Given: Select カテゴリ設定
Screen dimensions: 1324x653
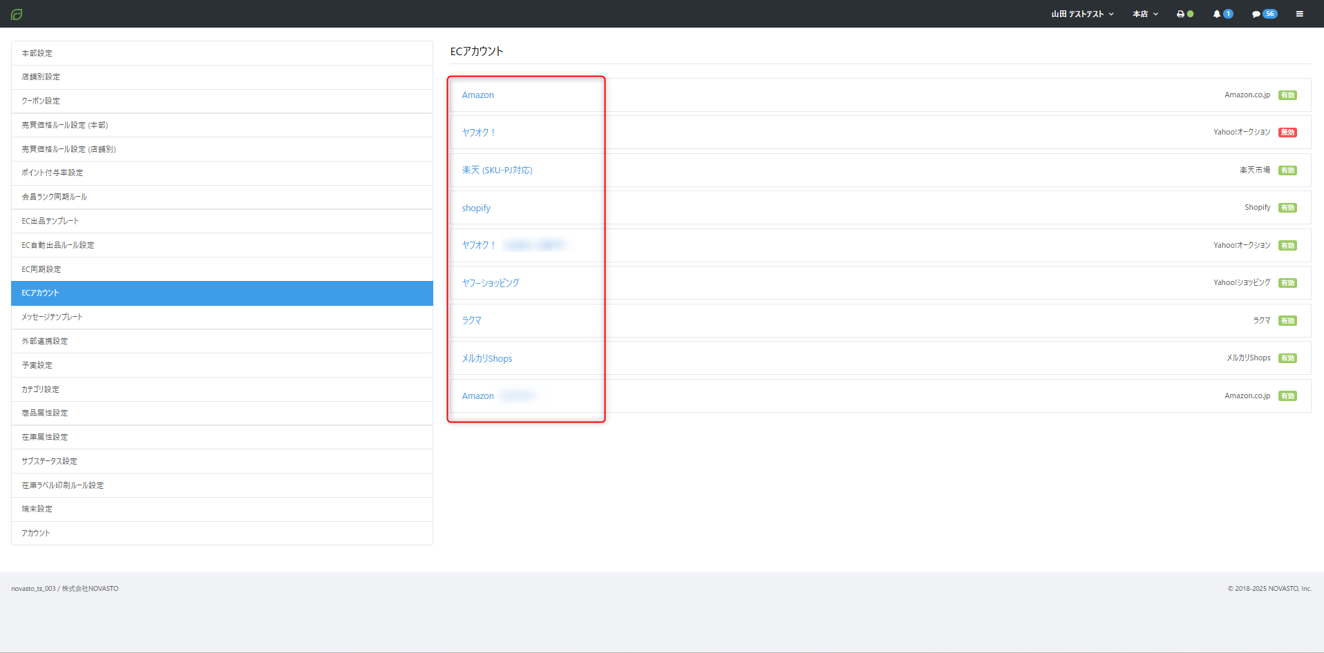Looking at the screenshot, I should (x=222, y=389).
